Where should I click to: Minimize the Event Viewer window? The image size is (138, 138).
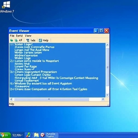[x=96, y=31]
